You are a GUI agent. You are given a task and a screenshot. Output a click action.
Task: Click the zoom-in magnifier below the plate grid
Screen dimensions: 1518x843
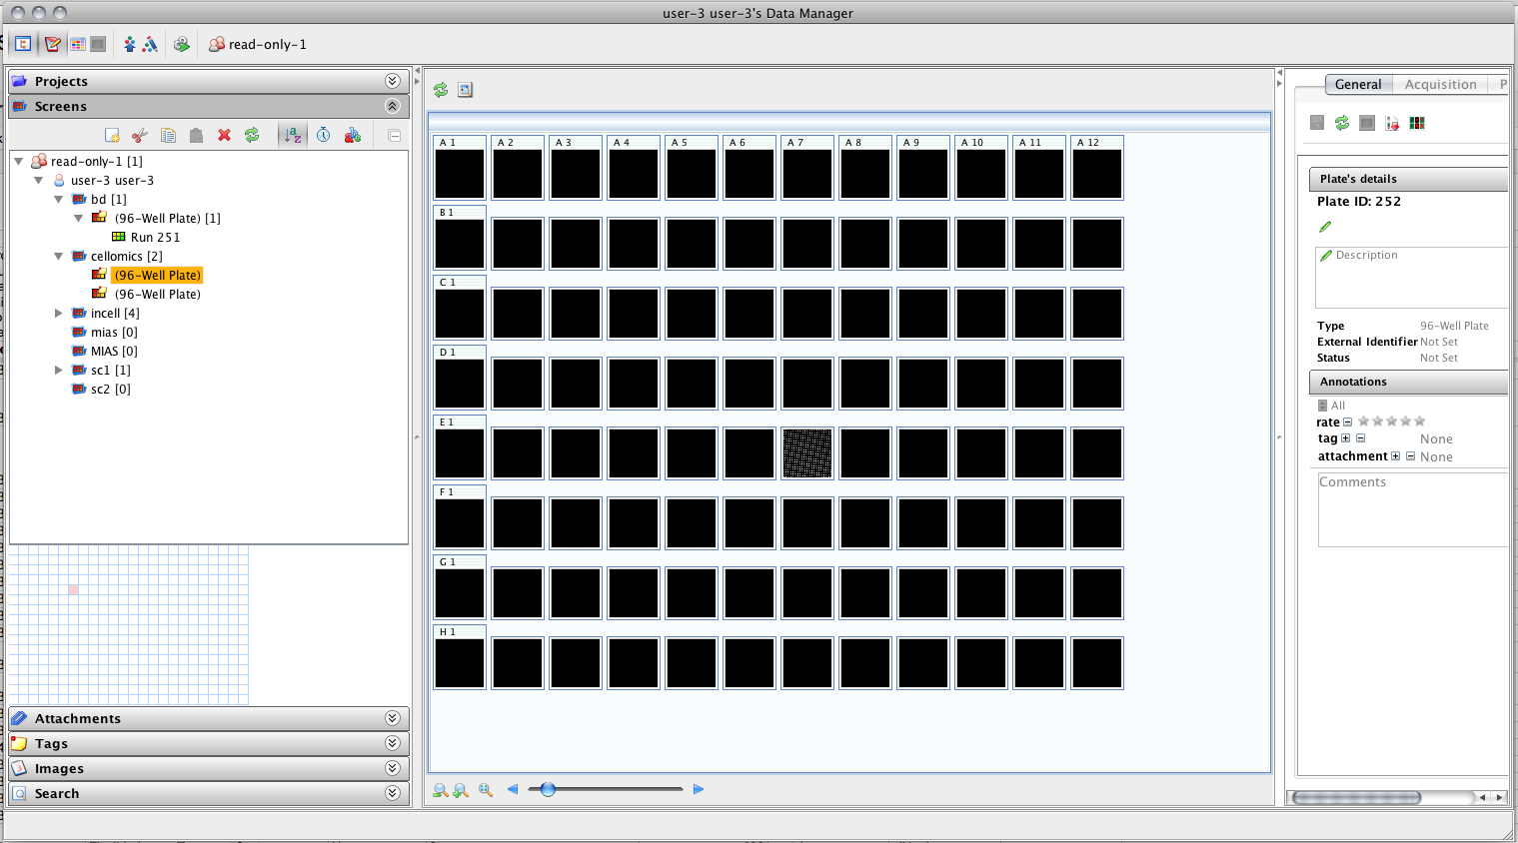pyautogui.click(x=461, y=790)
